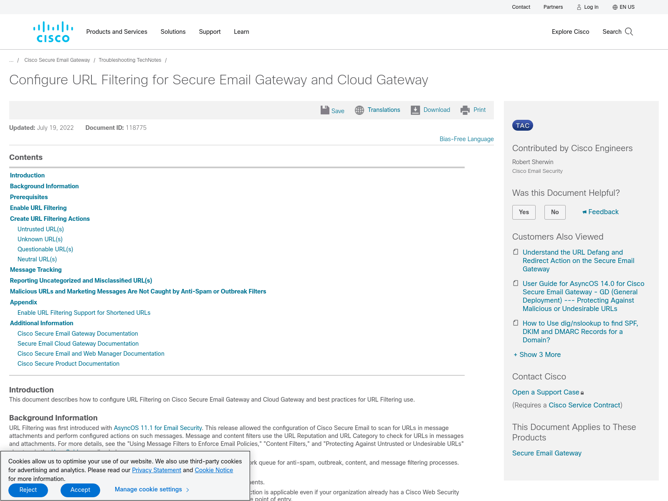The height and width of the screenshot is (501, 668).
Task: Click document icon beside AsyncOS User Guide
Action: (x=516, y=283)
